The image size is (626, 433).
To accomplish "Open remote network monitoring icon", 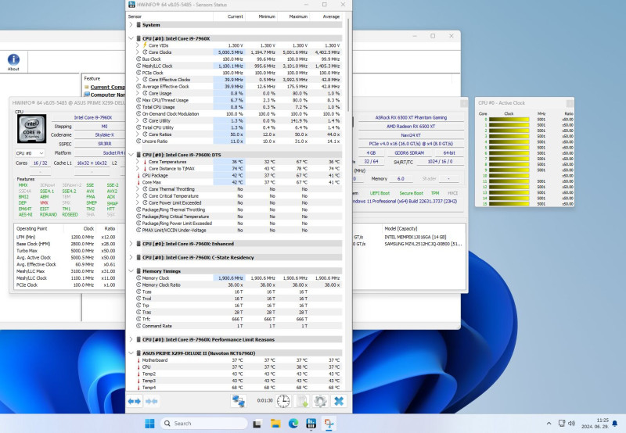I will tap(239, 401).
